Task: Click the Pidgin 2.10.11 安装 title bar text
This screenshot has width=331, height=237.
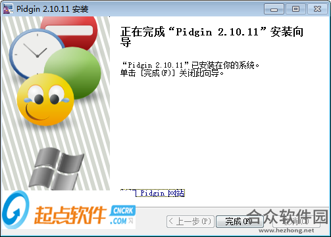Action: pos(53,9)
